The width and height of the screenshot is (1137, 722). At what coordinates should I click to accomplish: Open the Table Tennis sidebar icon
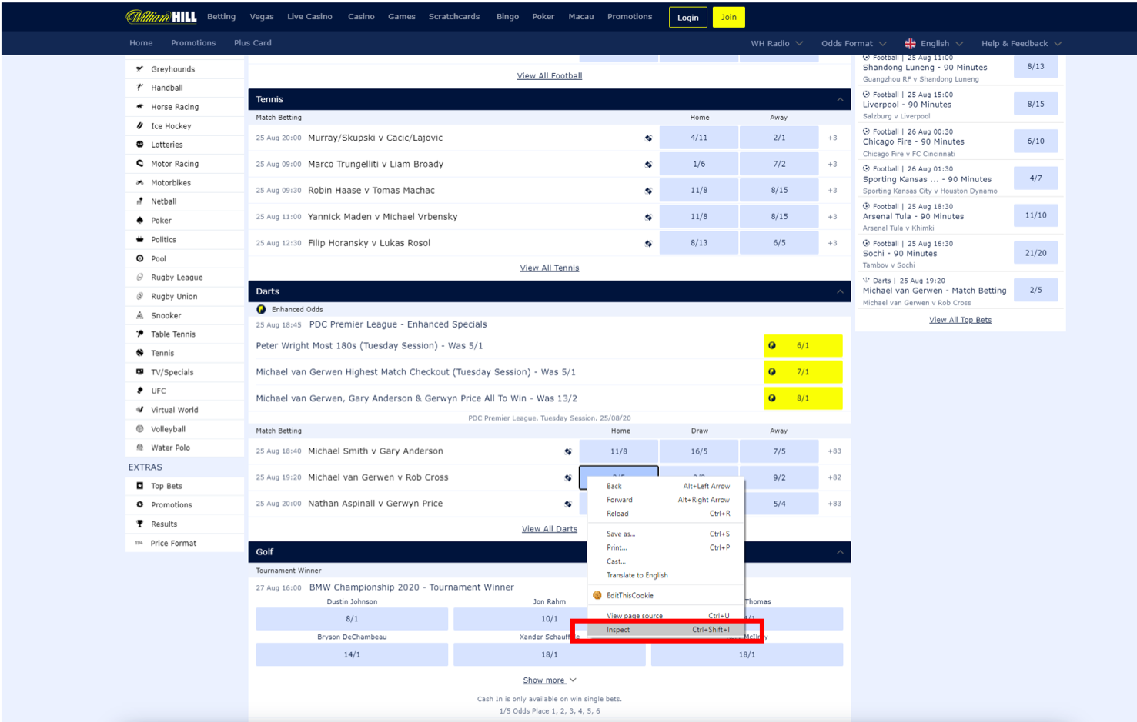139,334
